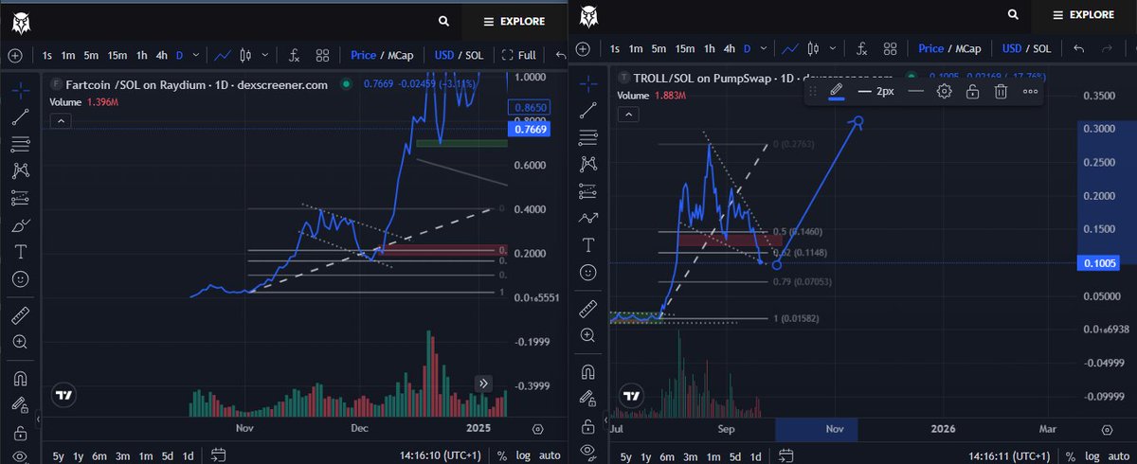Select ruler measure tool in left window
The width and height of the screenshot is (1137, 464).
click(20, 315)
